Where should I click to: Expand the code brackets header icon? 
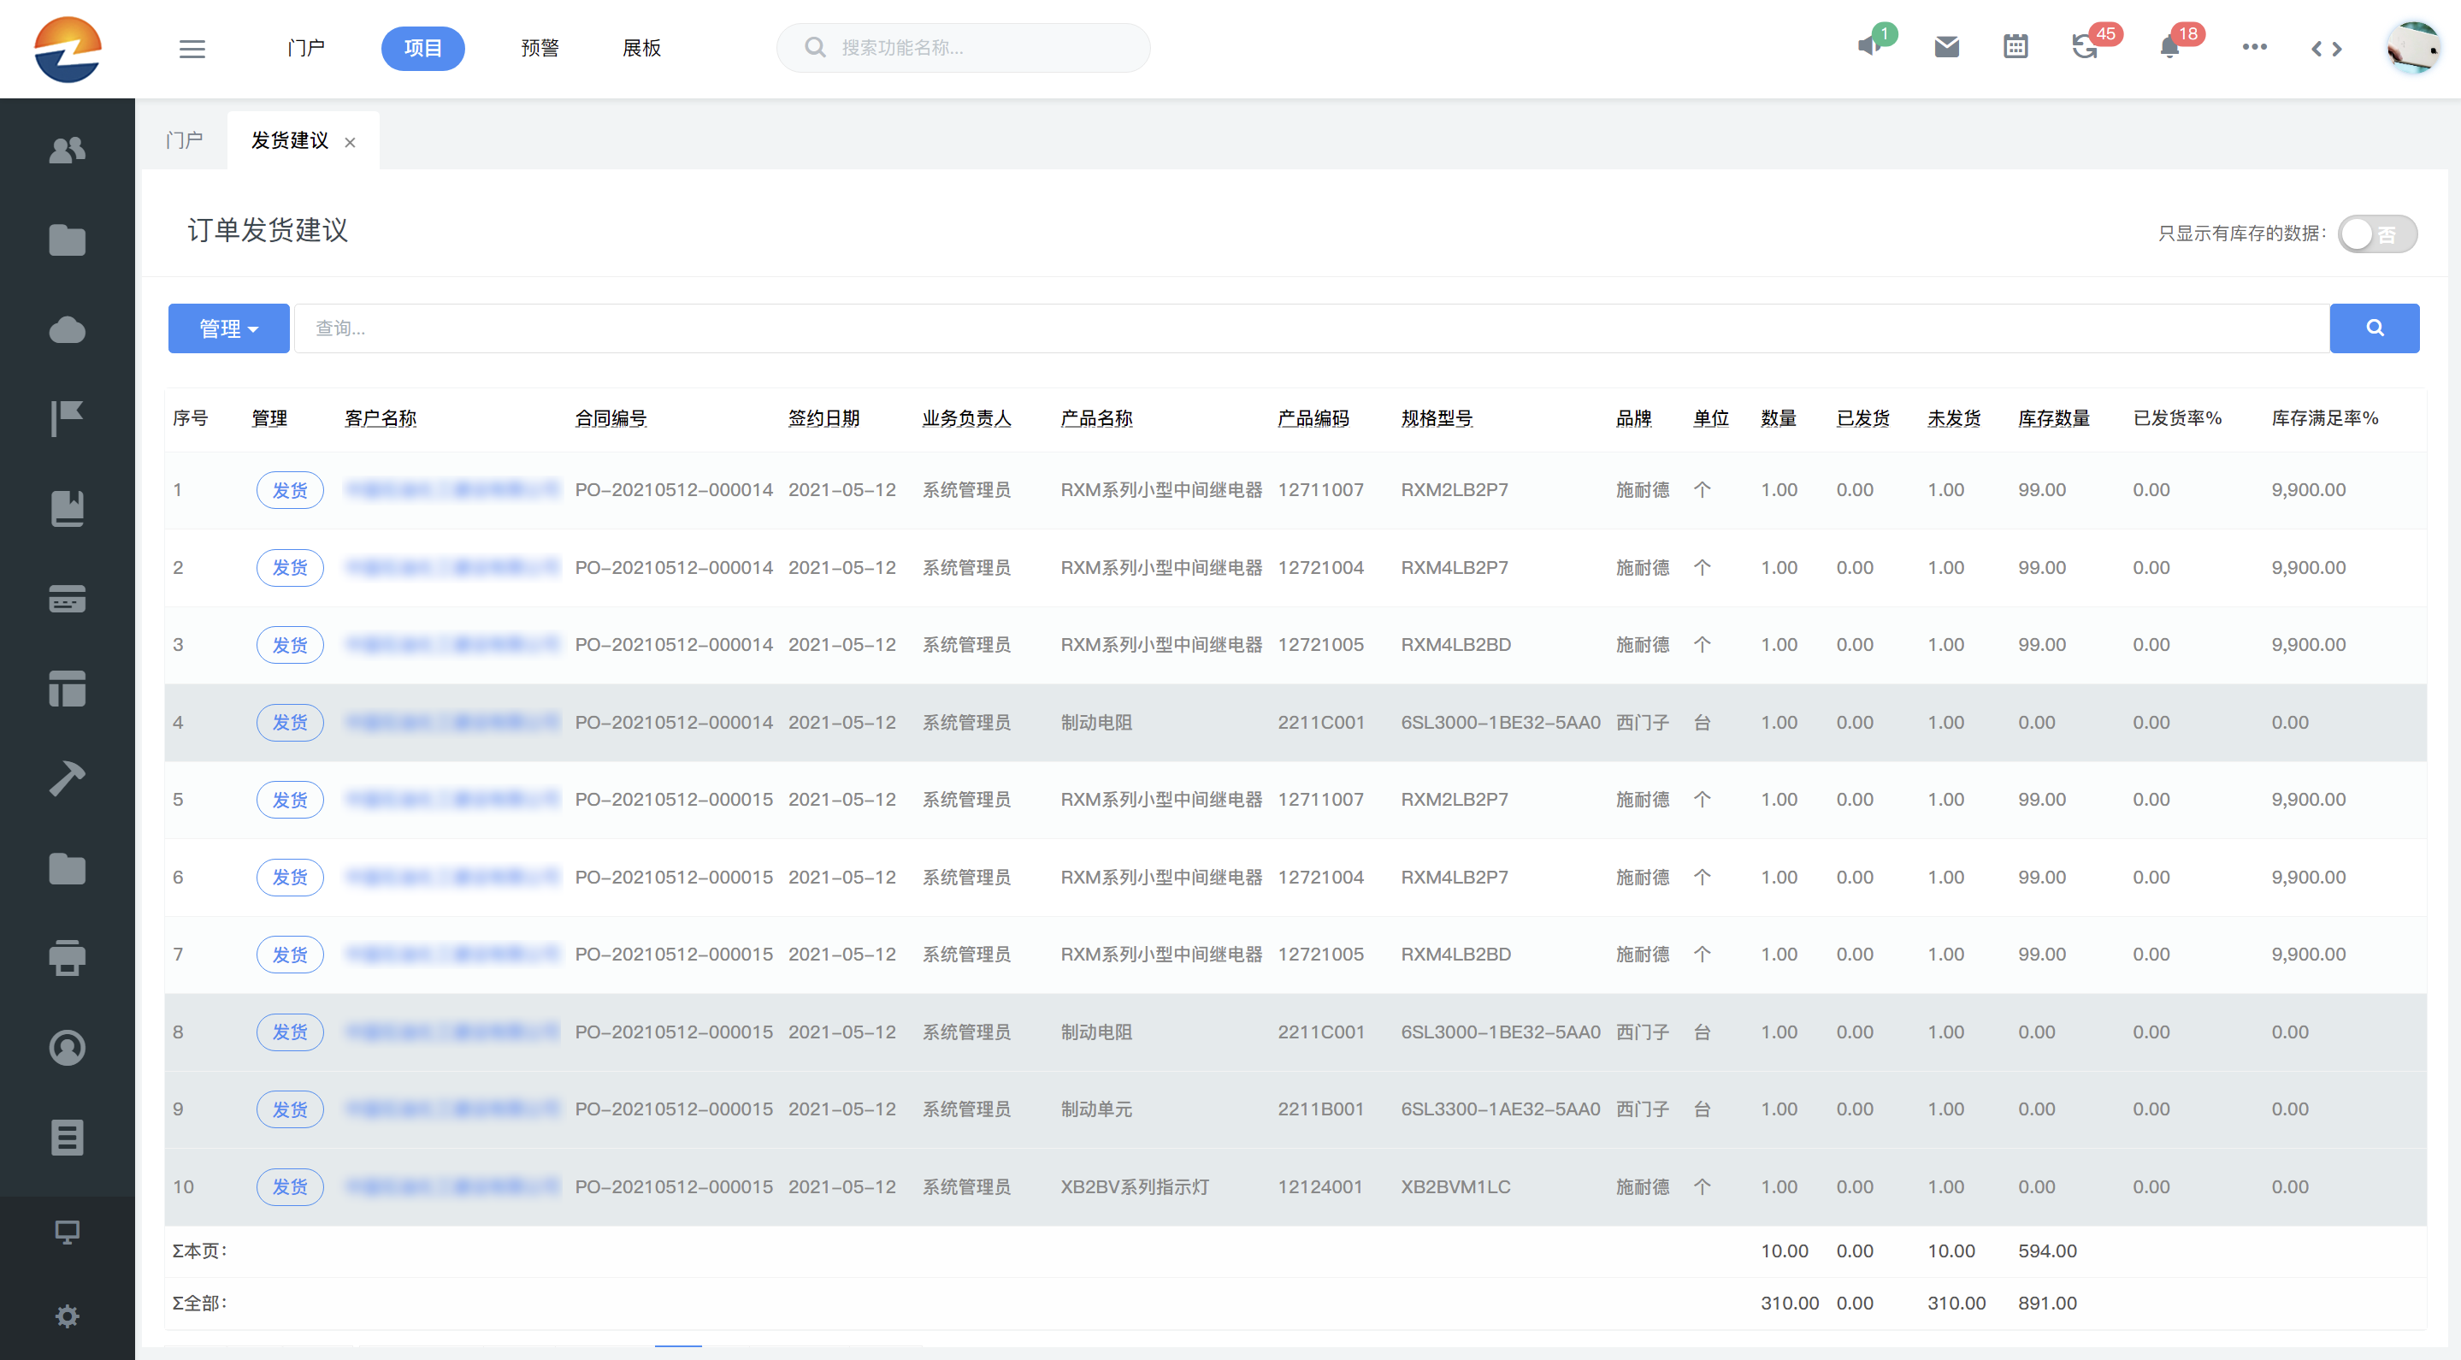click(x=2326, y=49)
